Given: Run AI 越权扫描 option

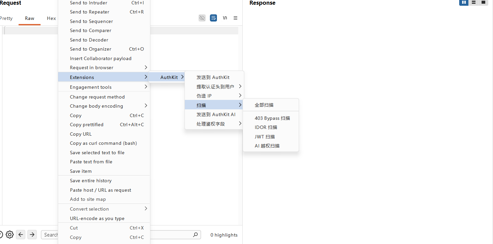Looking at the screenshot, I should pos(271,146).
